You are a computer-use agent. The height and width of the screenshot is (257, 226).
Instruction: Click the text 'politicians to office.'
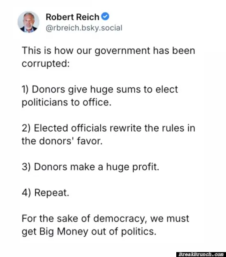coord(67,102)
